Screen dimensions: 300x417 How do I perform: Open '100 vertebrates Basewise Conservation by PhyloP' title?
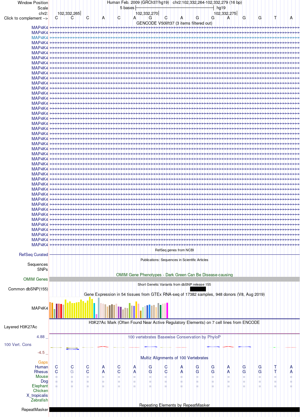pos(174,337)
